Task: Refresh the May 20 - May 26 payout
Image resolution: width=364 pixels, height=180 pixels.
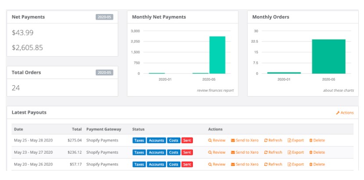Action: click(x=273, y=164)
